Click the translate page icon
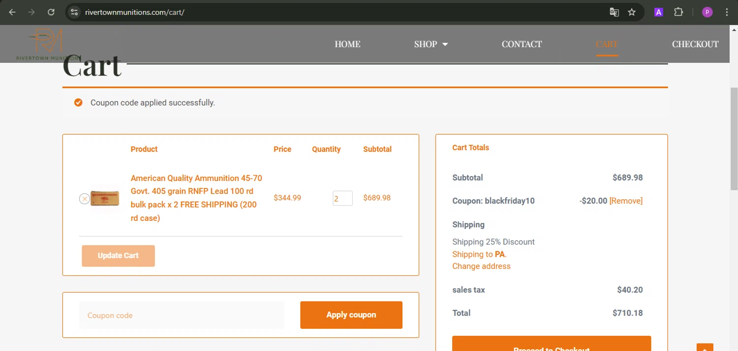 point(614,12)
